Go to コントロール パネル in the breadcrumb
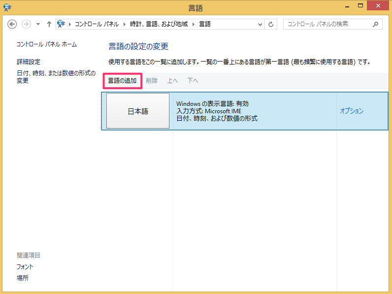 pos(97,24)
